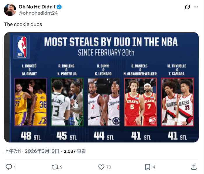This screenshot has height=174, width=204.
Task: Click the blue verified badge
Action: click(59, 7)
